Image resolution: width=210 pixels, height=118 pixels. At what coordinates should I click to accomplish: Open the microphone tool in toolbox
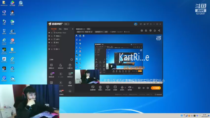51,75
